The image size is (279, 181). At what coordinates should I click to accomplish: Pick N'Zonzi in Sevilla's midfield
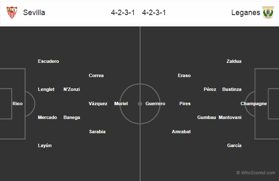(x=72, y=89)
